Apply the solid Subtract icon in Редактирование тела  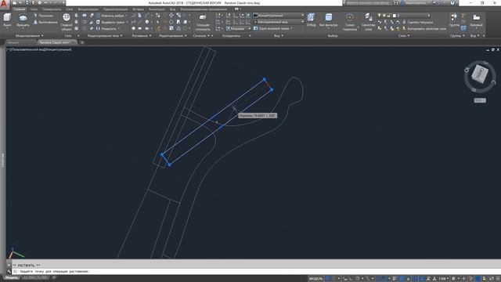click(84, 22)
